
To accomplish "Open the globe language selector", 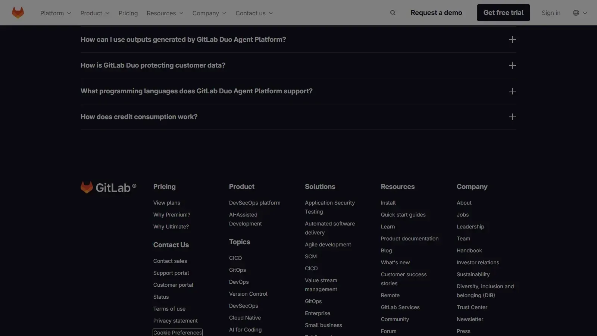I will 580,13.
